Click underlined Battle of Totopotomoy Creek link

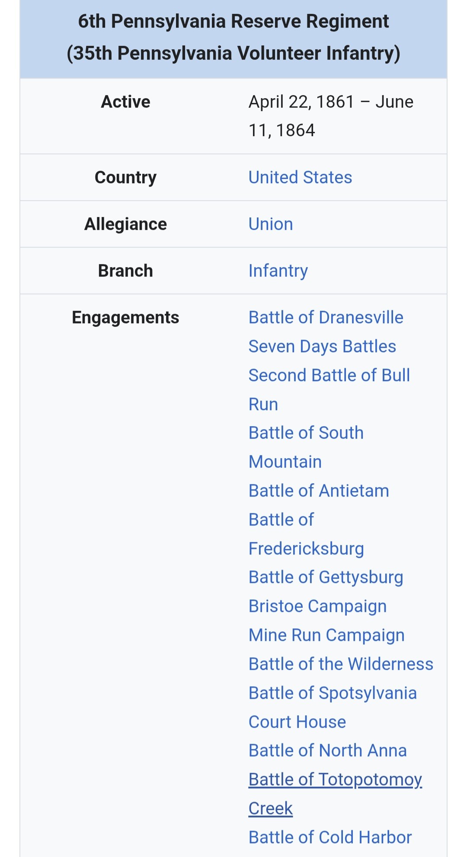(x=335, y=779)
